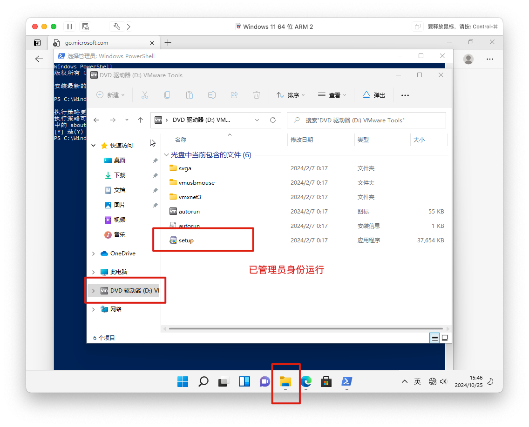
Task: Open Chat (Teams) icon on taskbar
Action: pos(265,382)
